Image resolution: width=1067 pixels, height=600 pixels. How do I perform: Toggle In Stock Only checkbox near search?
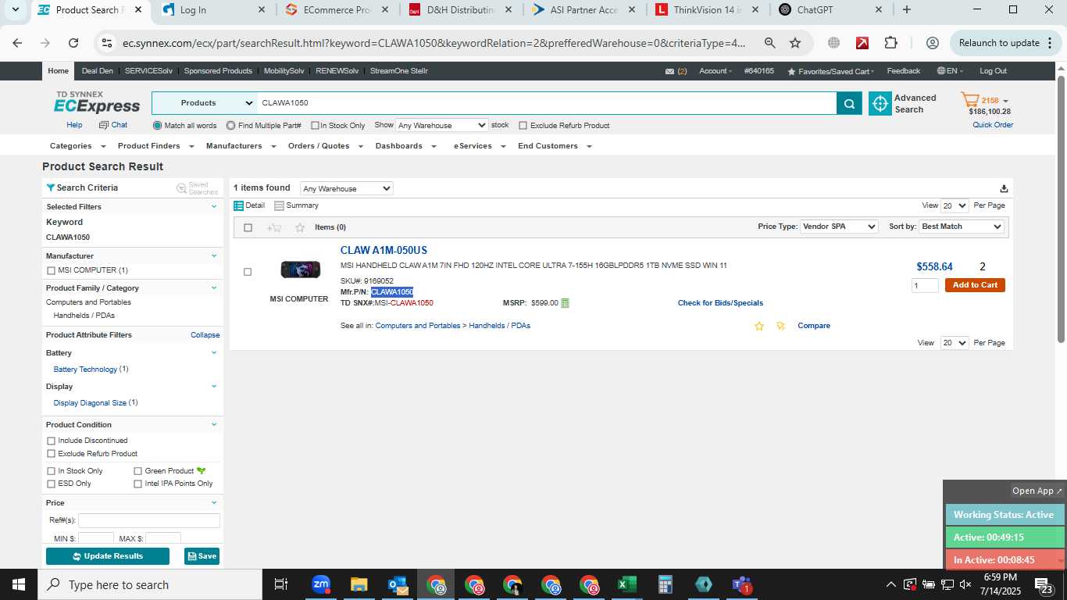315,126
